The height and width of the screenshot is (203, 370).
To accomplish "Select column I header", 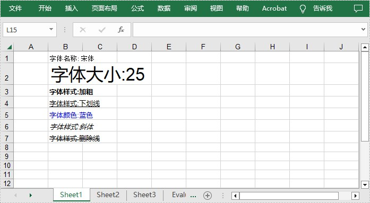I will pos(307,47).
